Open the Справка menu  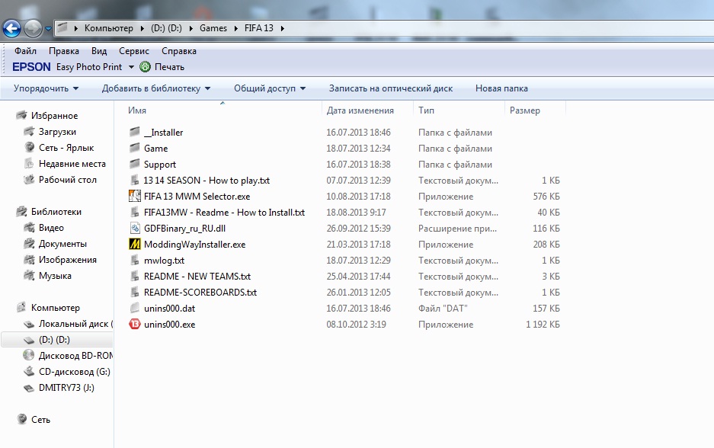179,51
